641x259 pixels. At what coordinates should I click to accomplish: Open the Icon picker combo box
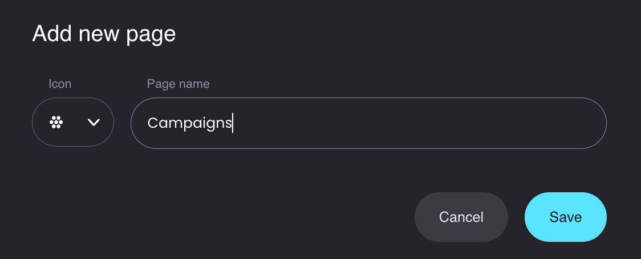point(73,122)
